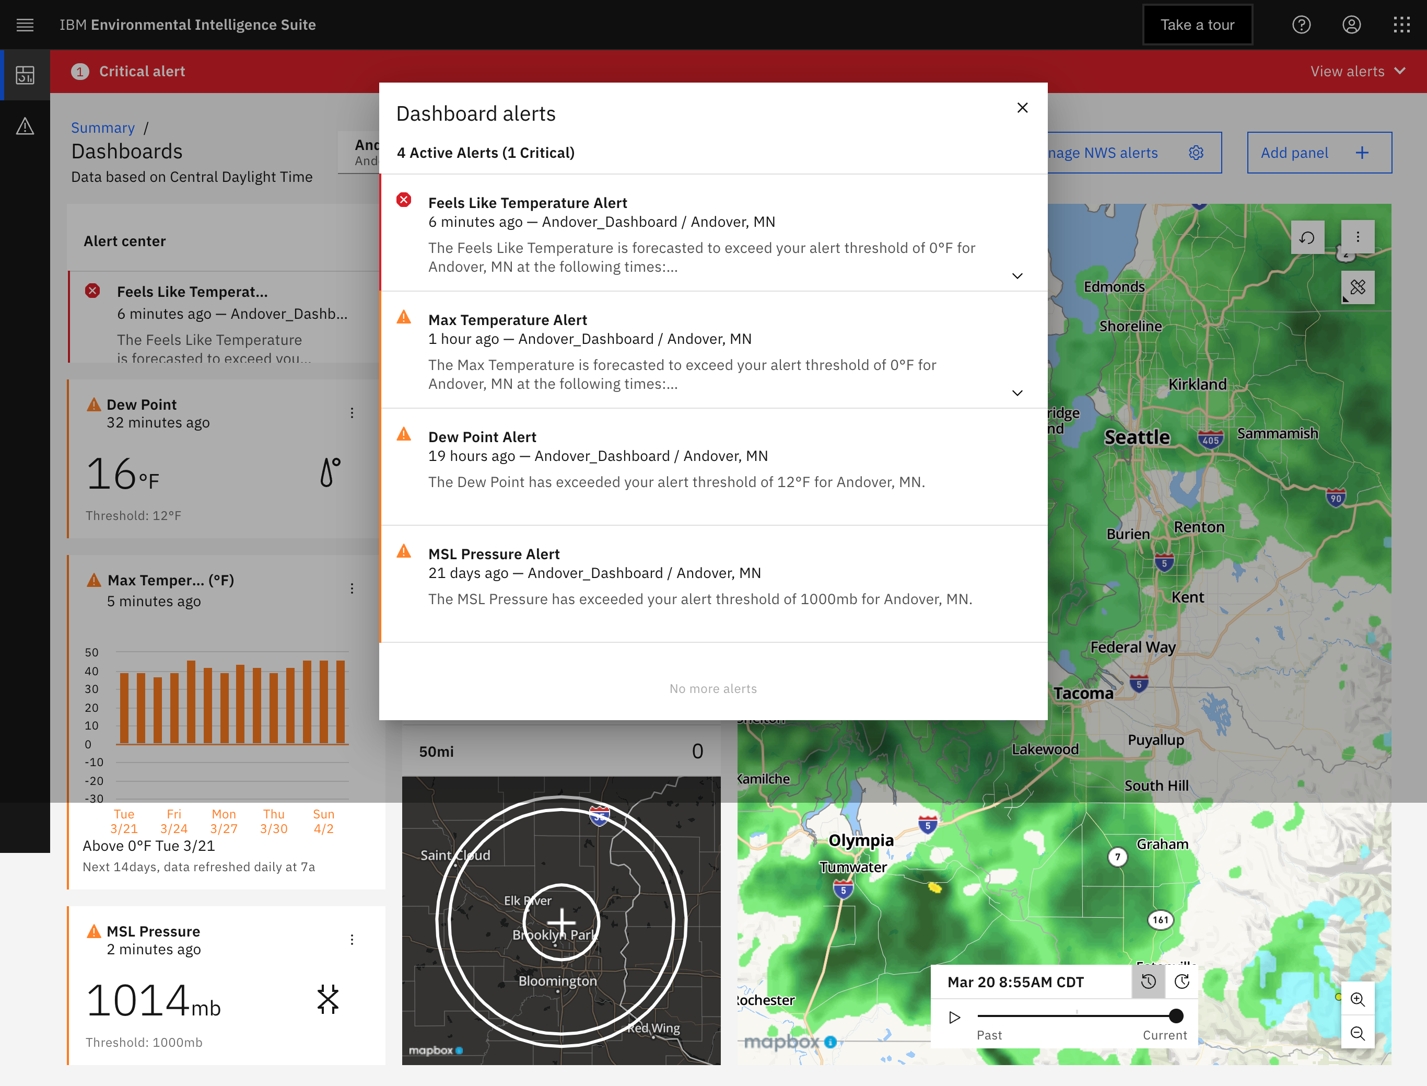The width and height of the screenshot is (1427, 1086).
Task: Open the hamburger navigation menu
Action: click(x=25, y=25)
